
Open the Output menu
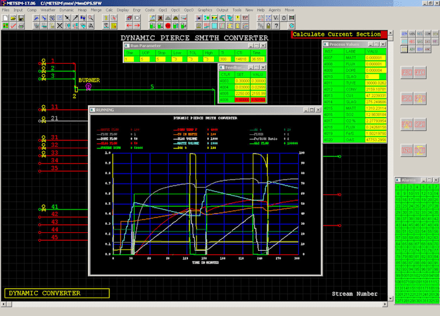(x=222, y=10)
